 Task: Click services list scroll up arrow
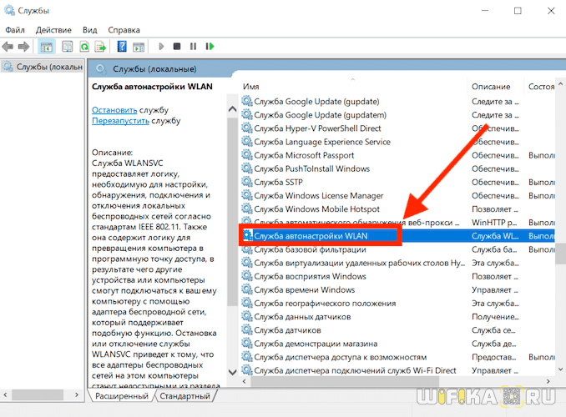(560, 83)
